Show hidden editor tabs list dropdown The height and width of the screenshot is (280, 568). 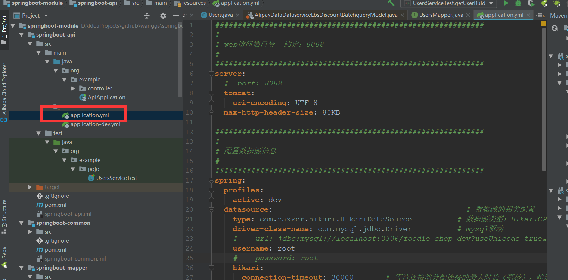[x=540, y=15]
